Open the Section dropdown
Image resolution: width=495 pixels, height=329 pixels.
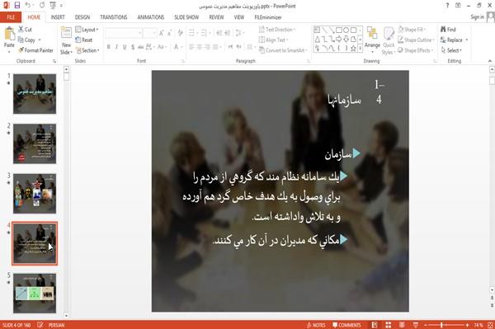(87, 50)
